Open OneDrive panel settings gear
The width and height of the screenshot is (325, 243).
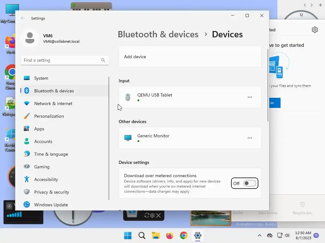tap(315, 30)
